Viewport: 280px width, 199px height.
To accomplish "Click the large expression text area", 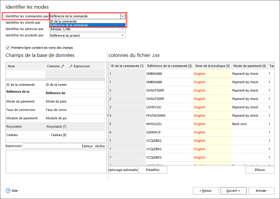I will 56,161.
